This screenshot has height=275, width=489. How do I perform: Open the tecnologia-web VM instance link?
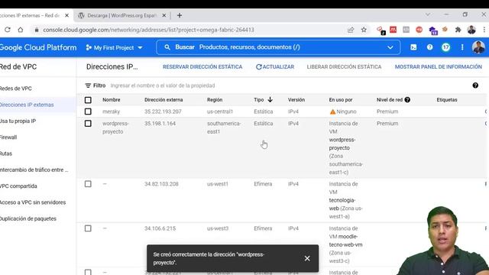tap(342, 204)
